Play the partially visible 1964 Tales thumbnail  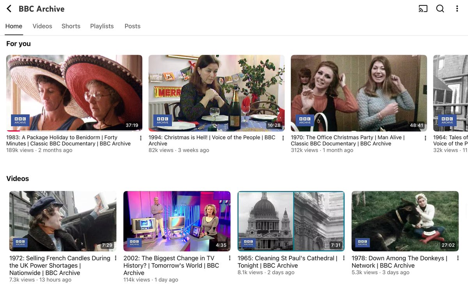click(x=450, y=93)
